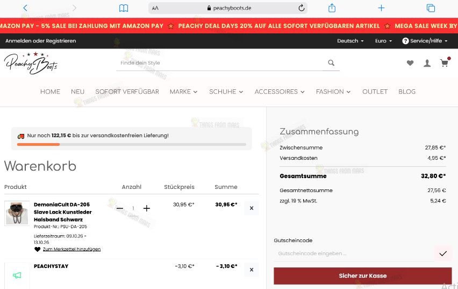This screenshot has width=458, height=289.
Task: Expand the SCHUHE menu
Action: 226,91
